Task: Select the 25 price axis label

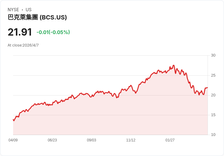Action: [213, 75]
